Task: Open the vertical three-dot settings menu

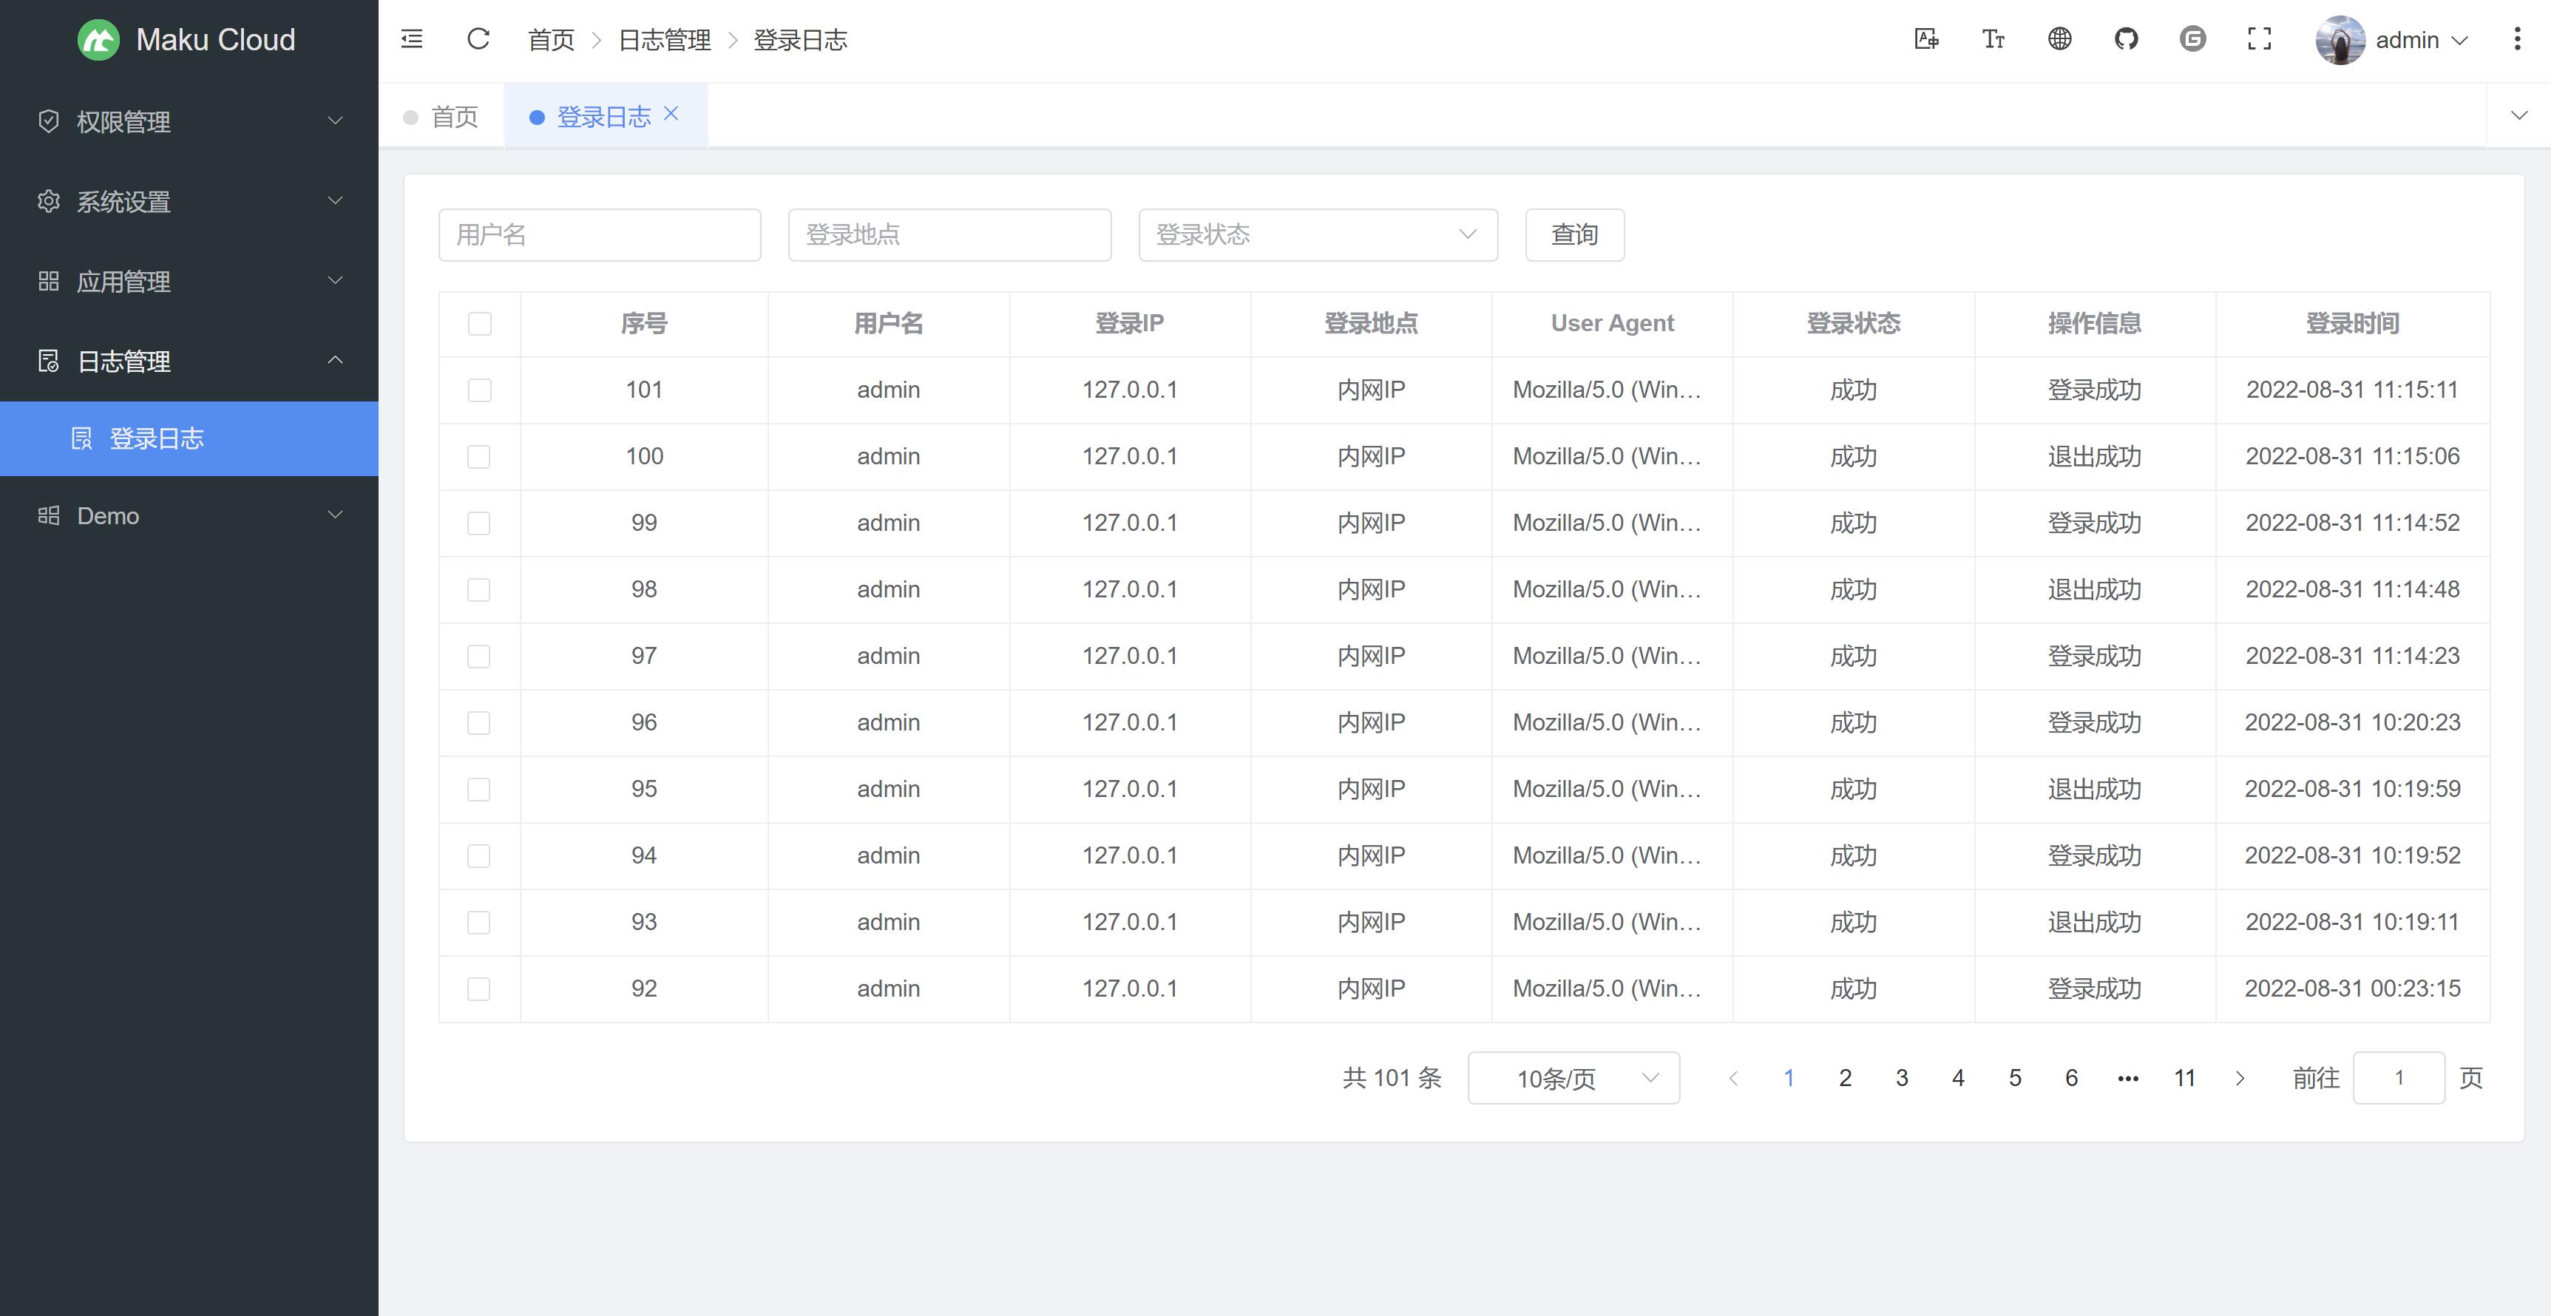Action: point(2516,40)
